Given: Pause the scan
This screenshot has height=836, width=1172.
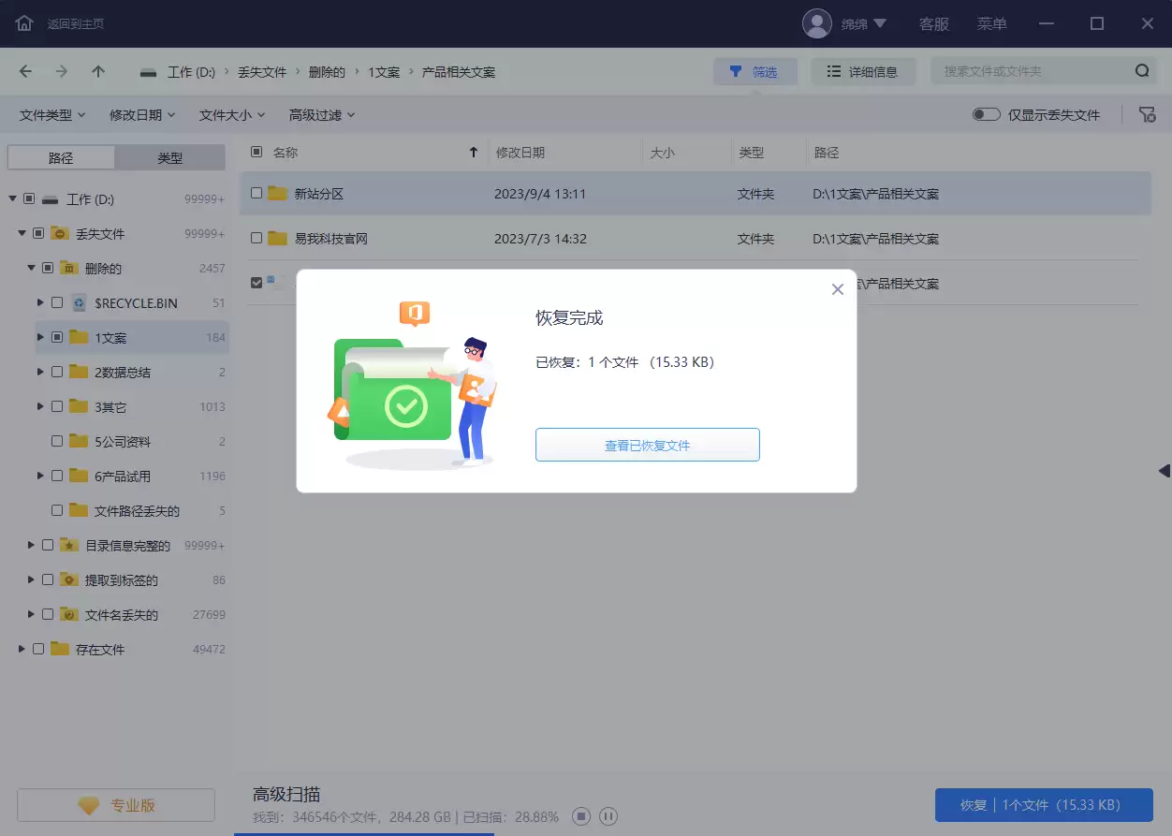Looking at the screenshot, I should (608, 816).
